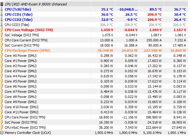Select the SoC Voltage (SVI2 TFN) label
190x136 pixels.
tap(22, 35)
